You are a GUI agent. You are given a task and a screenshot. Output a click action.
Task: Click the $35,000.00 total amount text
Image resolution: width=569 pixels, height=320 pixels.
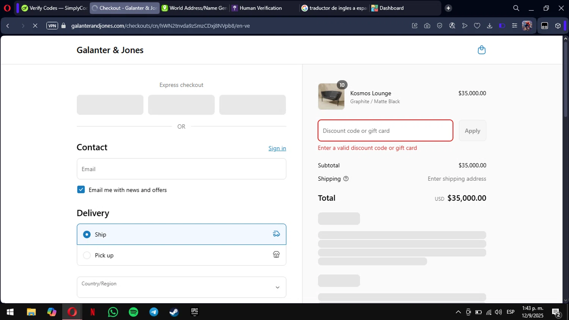(x=467, y=198)
